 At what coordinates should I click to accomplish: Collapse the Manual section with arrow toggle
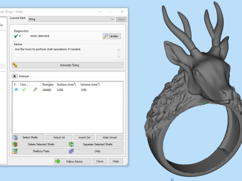tap(15, 76)
